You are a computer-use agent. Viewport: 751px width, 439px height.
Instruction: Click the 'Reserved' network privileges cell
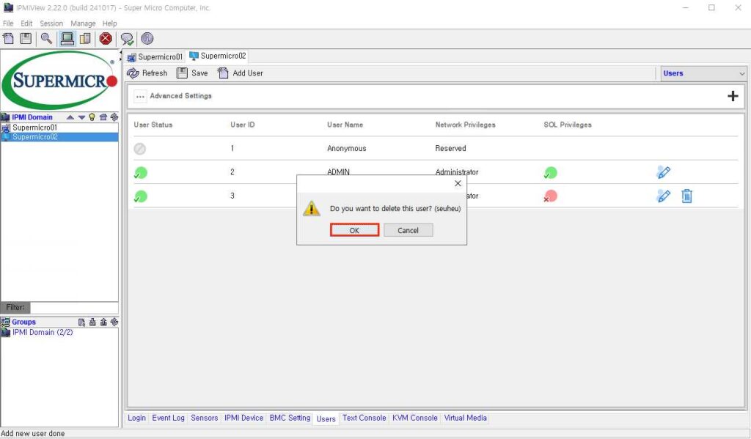click(x=450, y=148)
